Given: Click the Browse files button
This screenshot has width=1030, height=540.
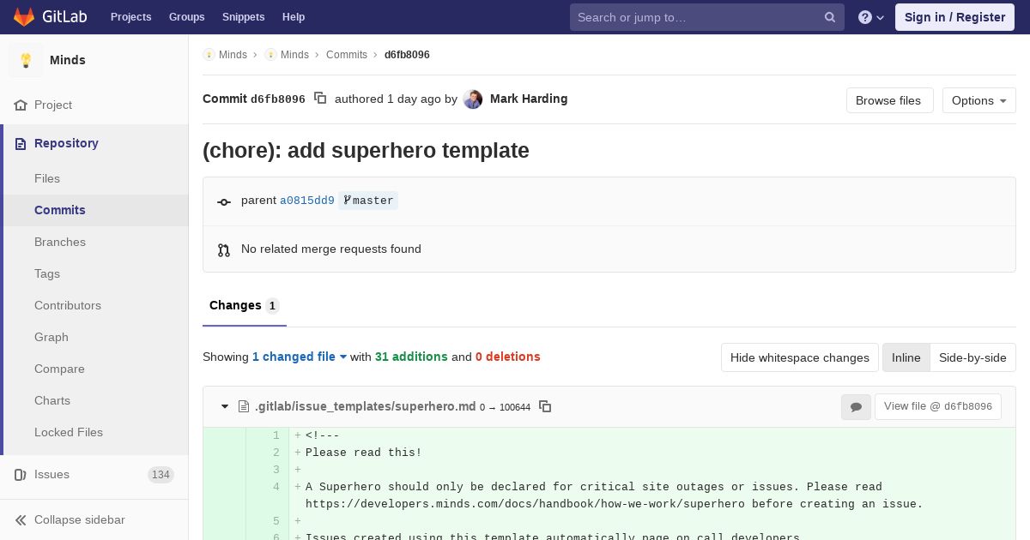Looking at the screenshot, I should pyautogui.click(x=889, y=100).
